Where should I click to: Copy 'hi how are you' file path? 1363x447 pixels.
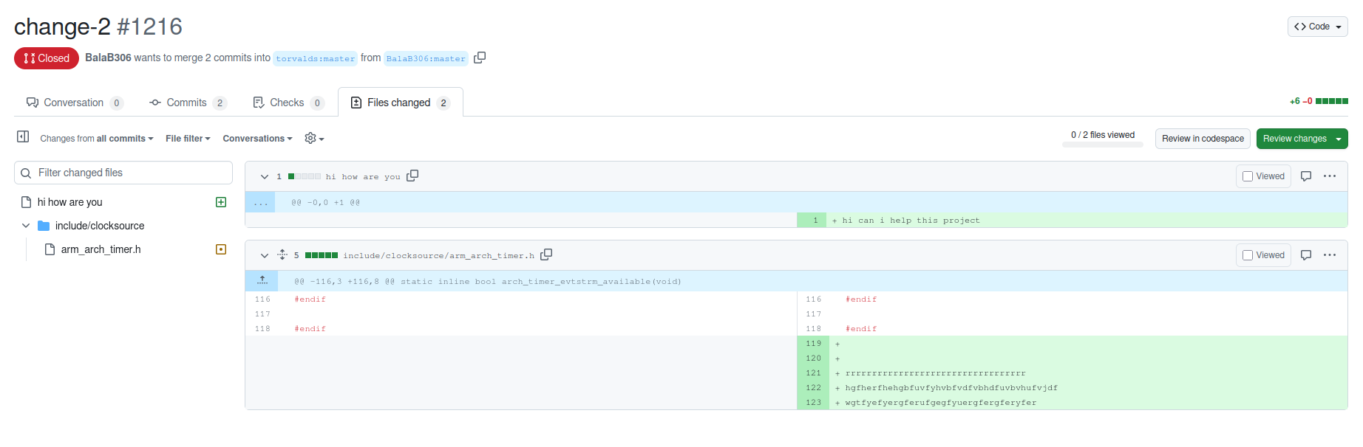click(x=412, y=176)
